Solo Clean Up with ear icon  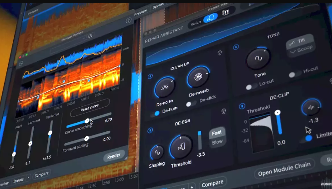click(220, 53)
